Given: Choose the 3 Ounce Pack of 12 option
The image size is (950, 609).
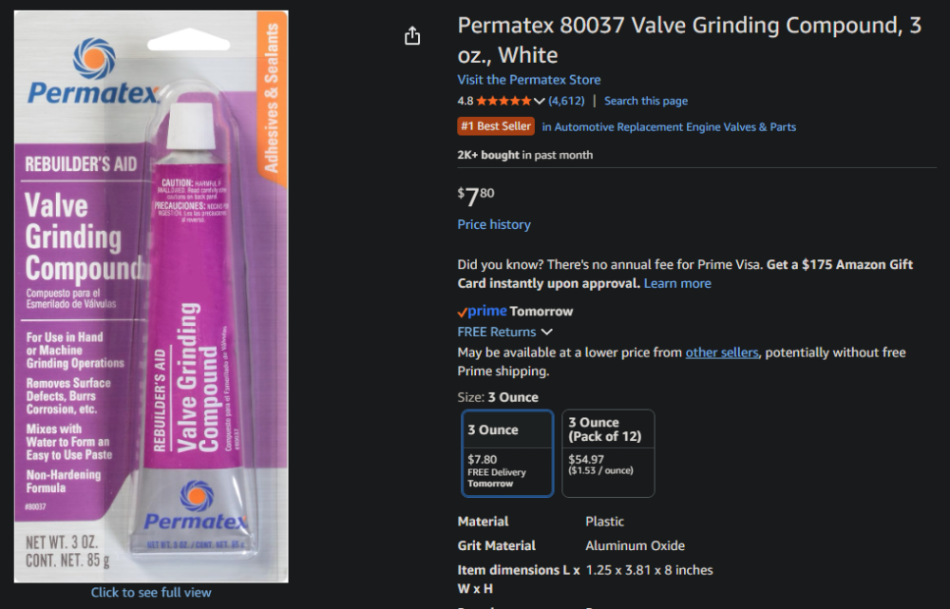Looking at the screenshot, I should [x=608, y=453].
